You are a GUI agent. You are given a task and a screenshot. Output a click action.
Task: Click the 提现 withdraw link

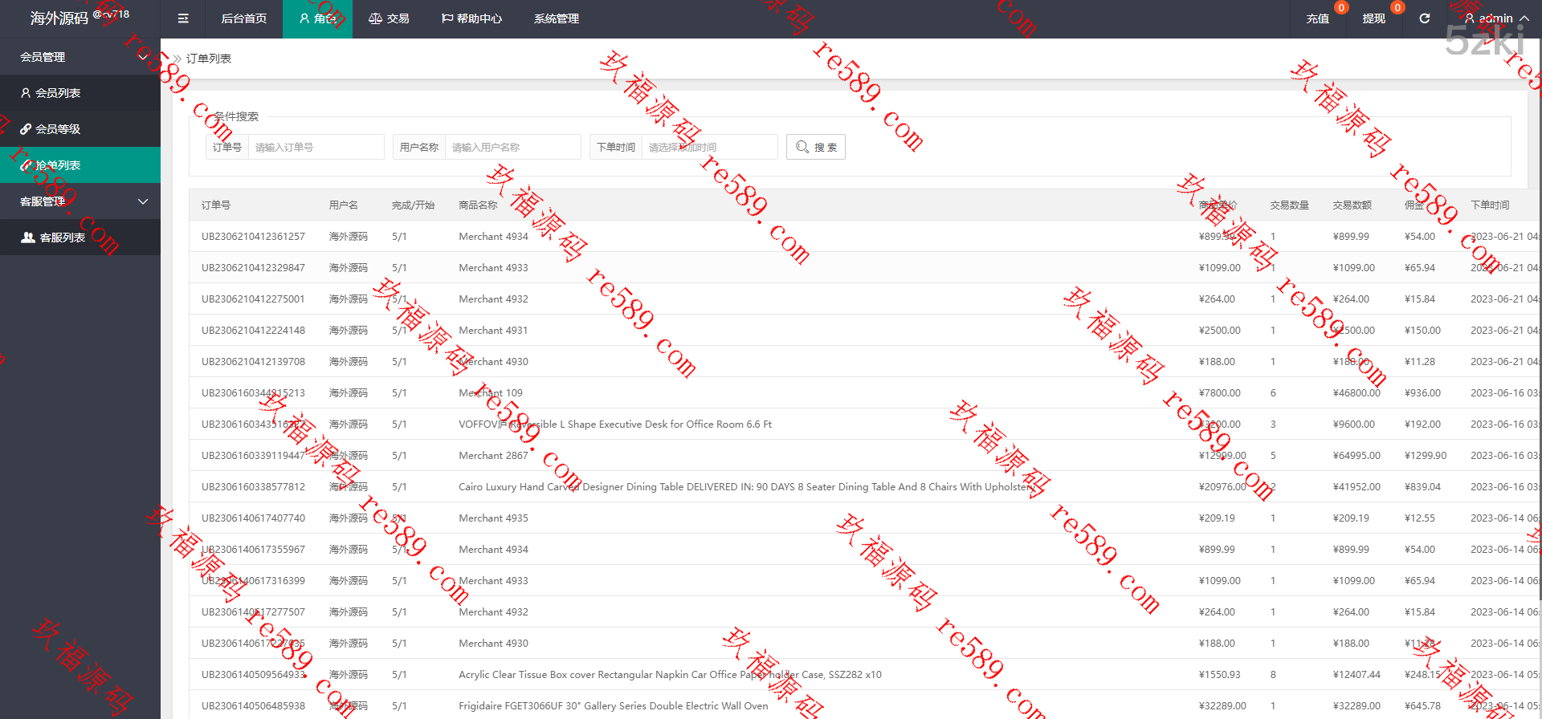coord(1373,18)
